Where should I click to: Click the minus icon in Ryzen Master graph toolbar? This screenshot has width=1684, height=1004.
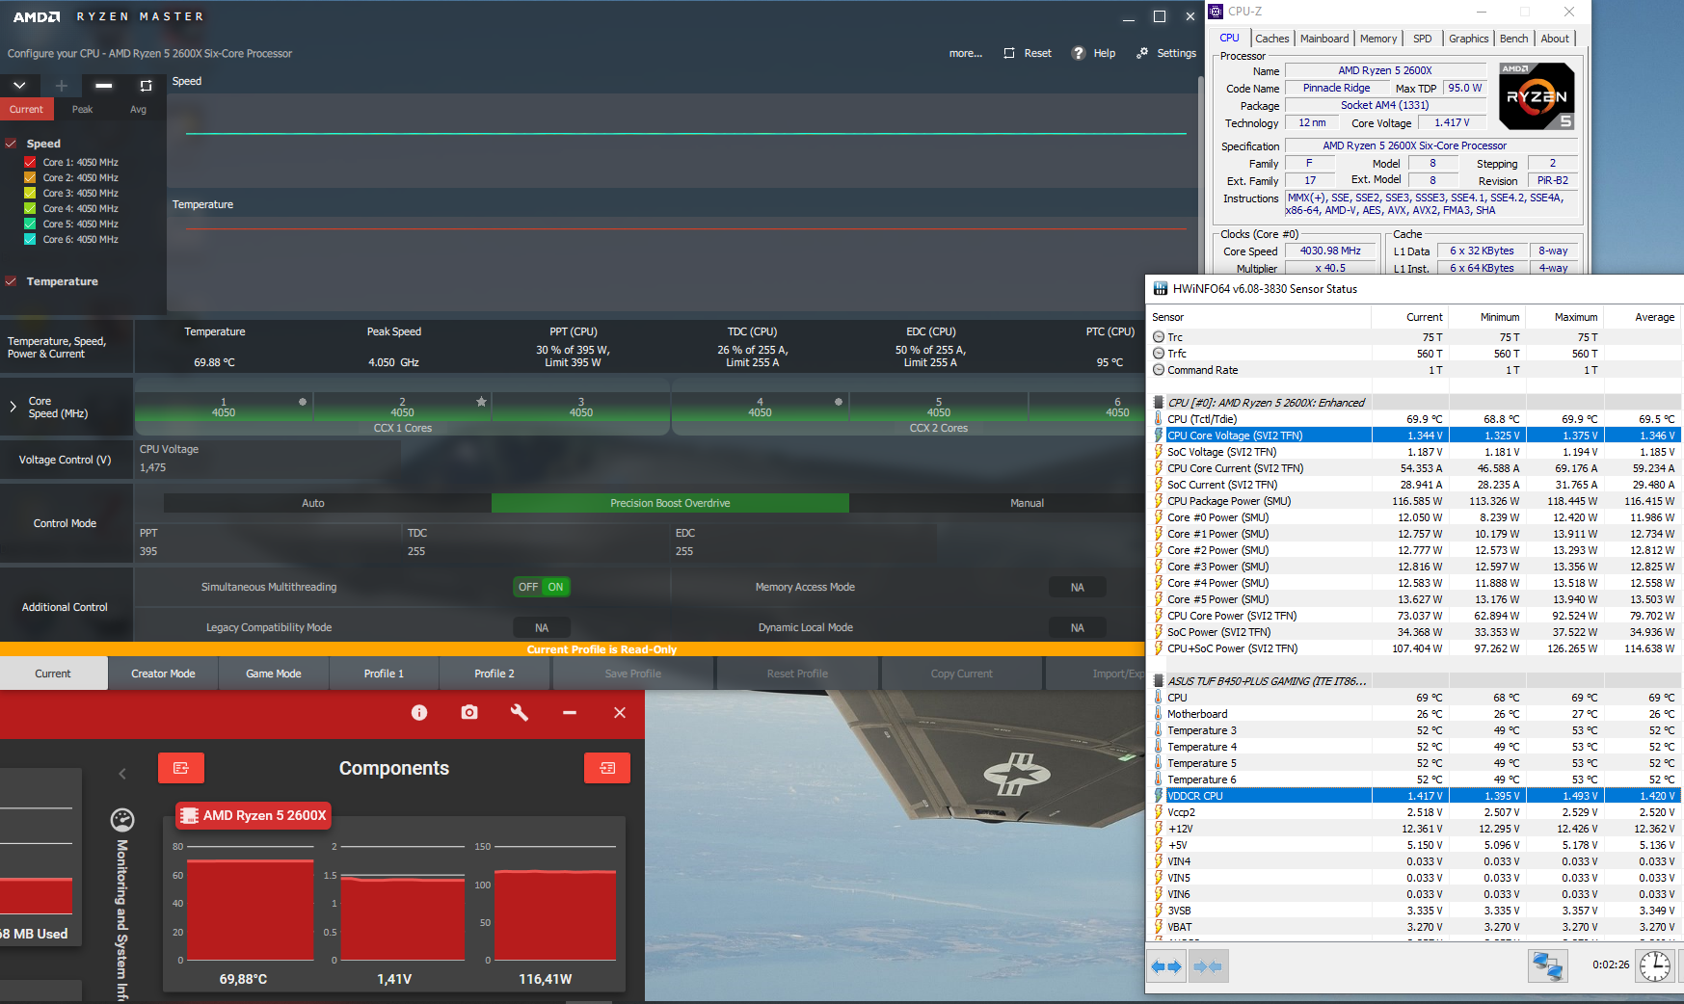coord(103,86)
